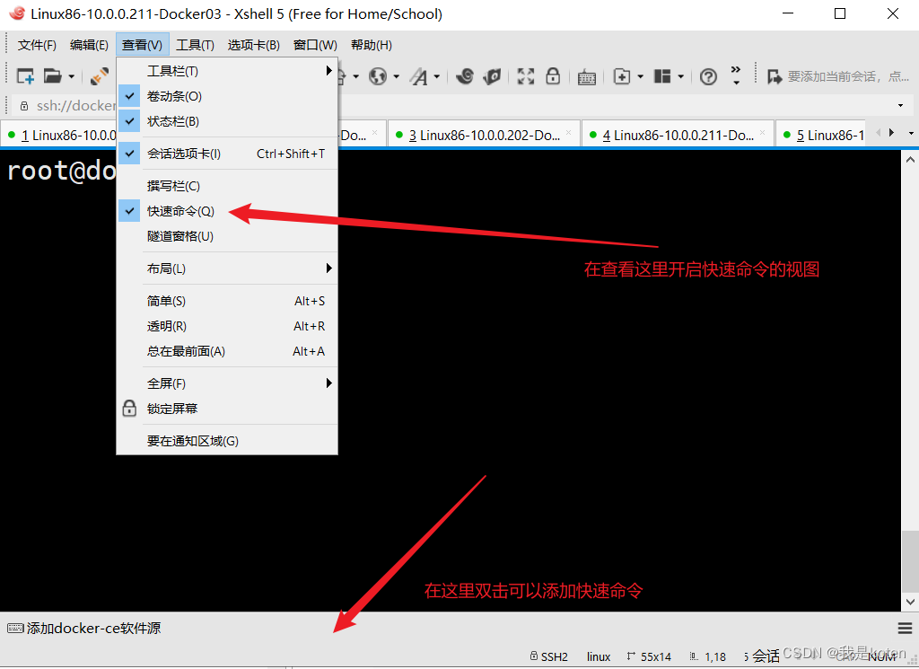Choose 锁定屏幕 in the view menu
The width and height of the screenshot is (919, 669).
227,409
